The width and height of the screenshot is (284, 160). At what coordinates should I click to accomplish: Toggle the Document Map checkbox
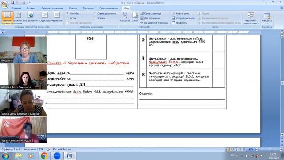(x=95, y=14)
